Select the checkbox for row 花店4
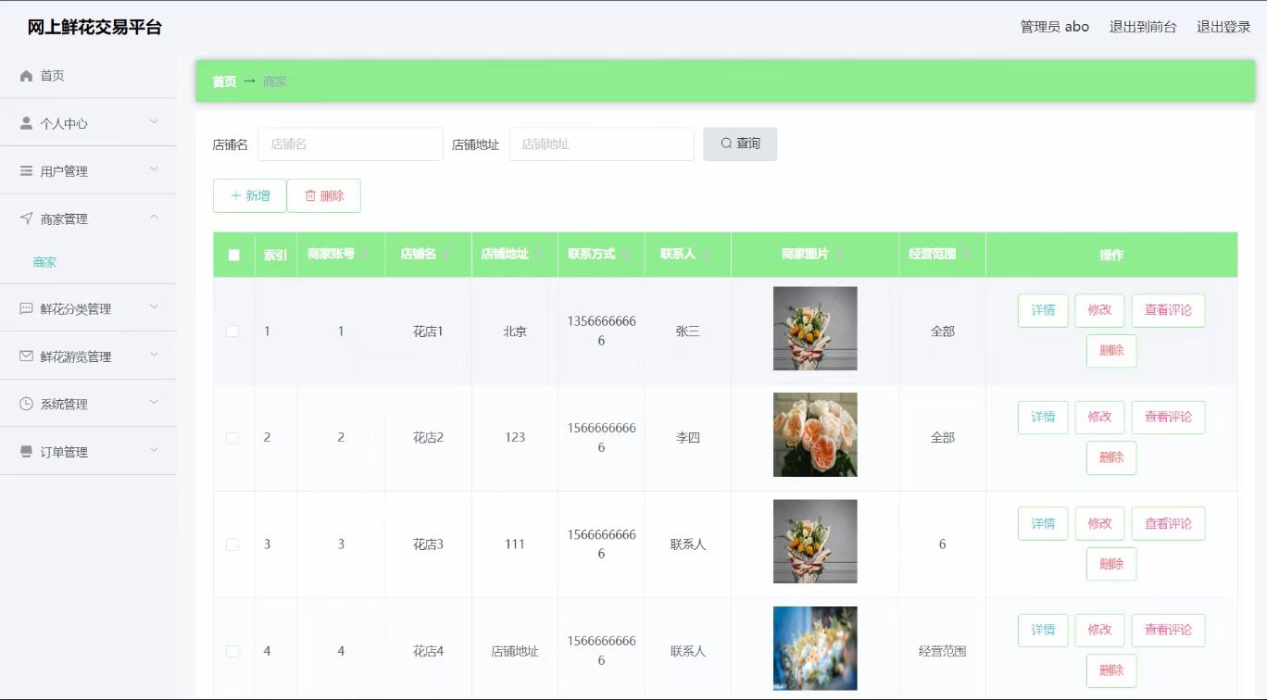The width and height of the screenshot is (1267, 700). (x=232, y=651)
